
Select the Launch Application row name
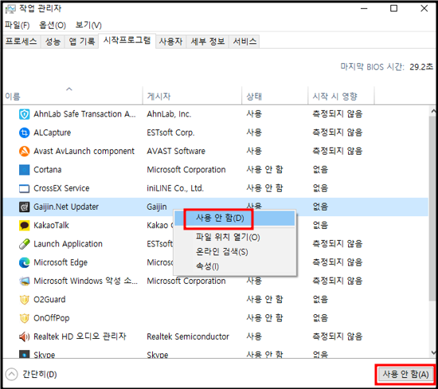(x=68, y=244)
